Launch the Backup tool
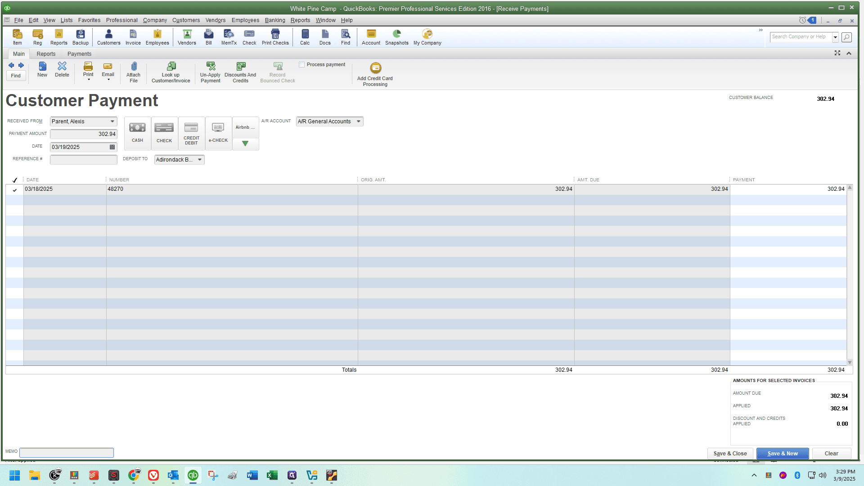 click(81, 37)
